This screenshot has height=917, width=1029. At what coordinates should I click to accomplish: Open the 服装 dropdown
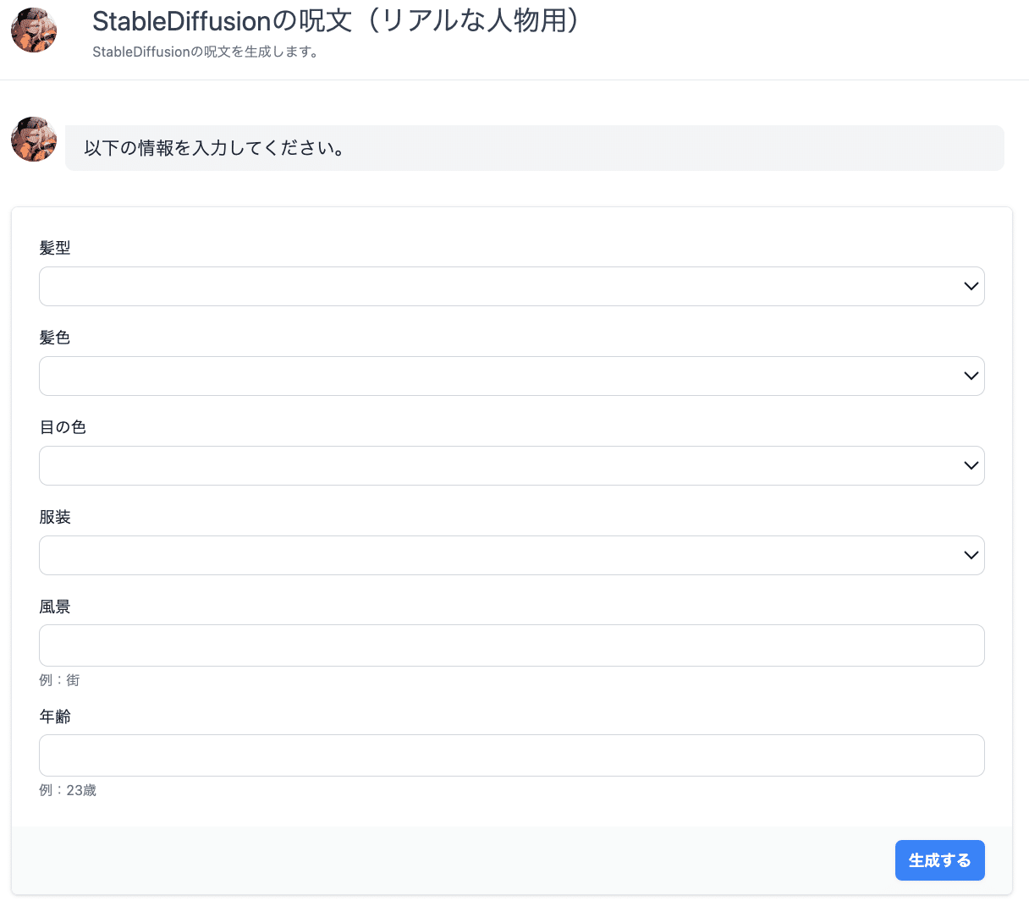(x=511, y=555)
